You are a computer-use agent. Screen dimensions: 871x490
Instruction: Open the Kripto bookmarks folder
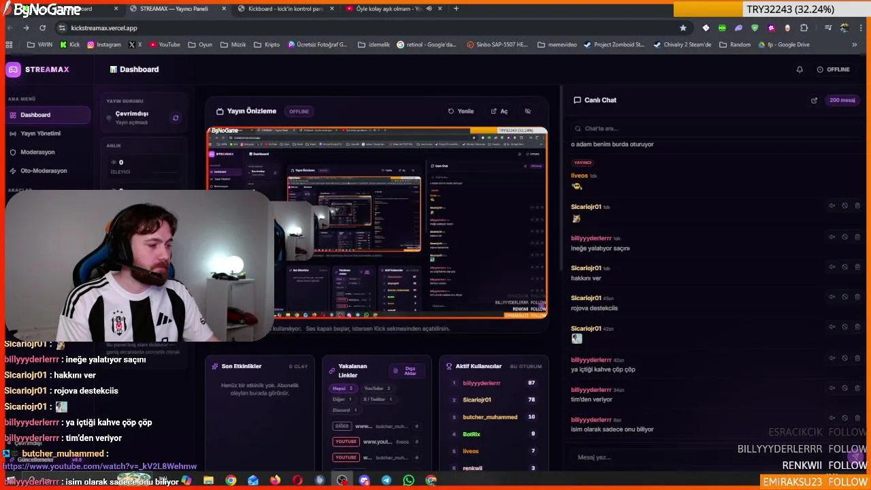point(267,45)
